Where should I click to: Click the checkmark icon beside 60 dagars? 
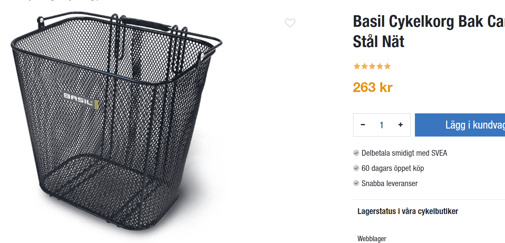pos(356,168)
